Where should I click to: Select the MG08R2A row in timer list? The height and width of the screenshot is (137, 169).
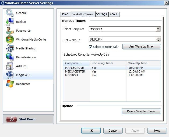[x=112, y=75]
